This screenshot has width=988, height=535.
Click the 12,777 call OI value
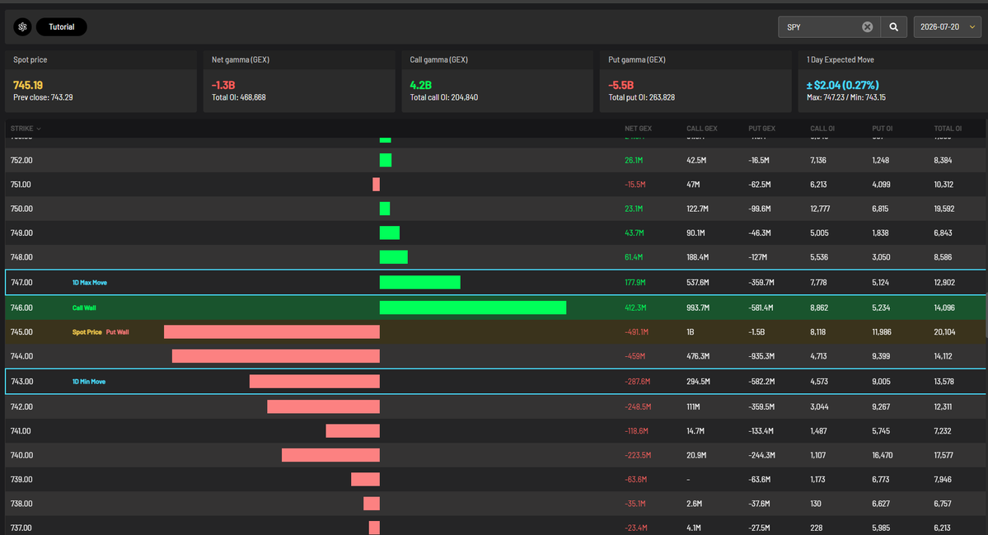[x=821, y=209]
